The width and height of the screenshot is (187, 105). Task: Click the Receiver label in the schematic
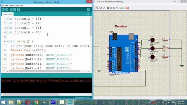121,26
